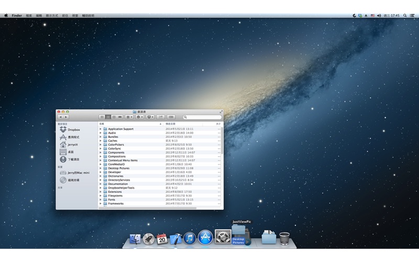This screenshot has width=419, height=262.
Task: Expand the Audio folder triangle
Action: point(101,133)
